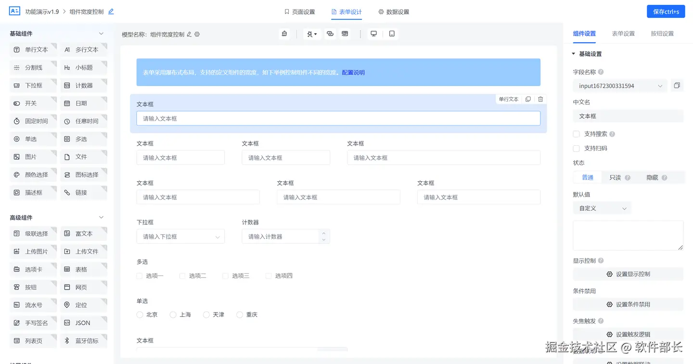This screenshot has width=693, height=364.
Task: Enable the 支持搜索 checkbox
Action: [x=576, y=134]
